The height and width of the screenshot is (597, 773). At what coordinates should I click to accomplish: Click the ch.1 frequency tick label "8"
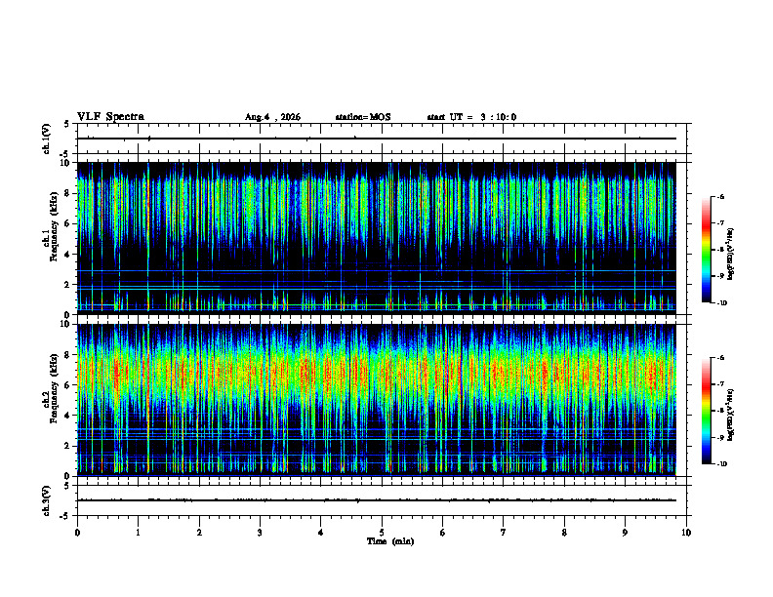67,193
